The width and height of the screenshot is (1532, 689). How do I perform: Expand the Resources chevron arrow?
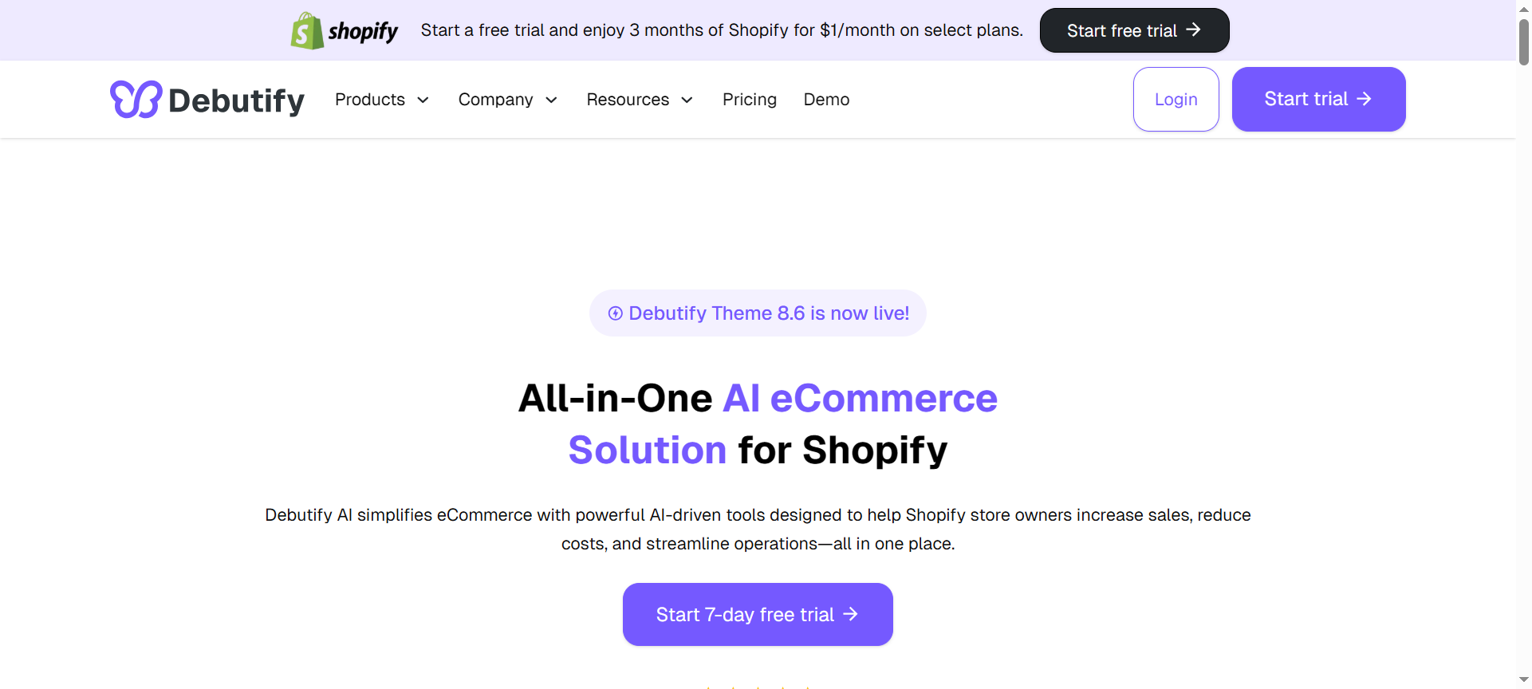click(x=687, y=100)
